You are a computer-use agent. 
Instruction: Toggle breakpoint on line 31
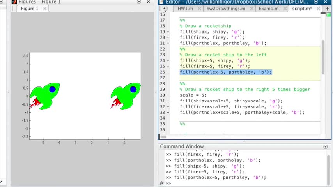168,101
